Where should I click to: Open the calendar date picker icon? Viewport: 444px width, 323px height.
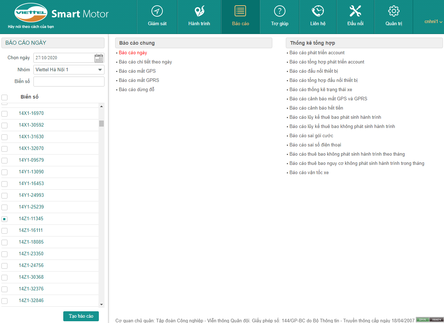(99, 58)
